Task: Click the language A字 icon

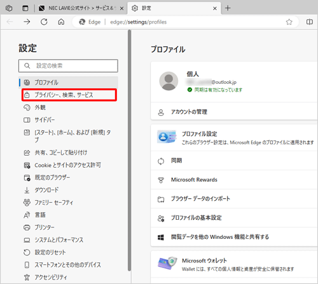Action: (27, 215)
